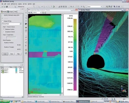
Task: Click the color scale legend bar
Action: [x=75, y=55]
